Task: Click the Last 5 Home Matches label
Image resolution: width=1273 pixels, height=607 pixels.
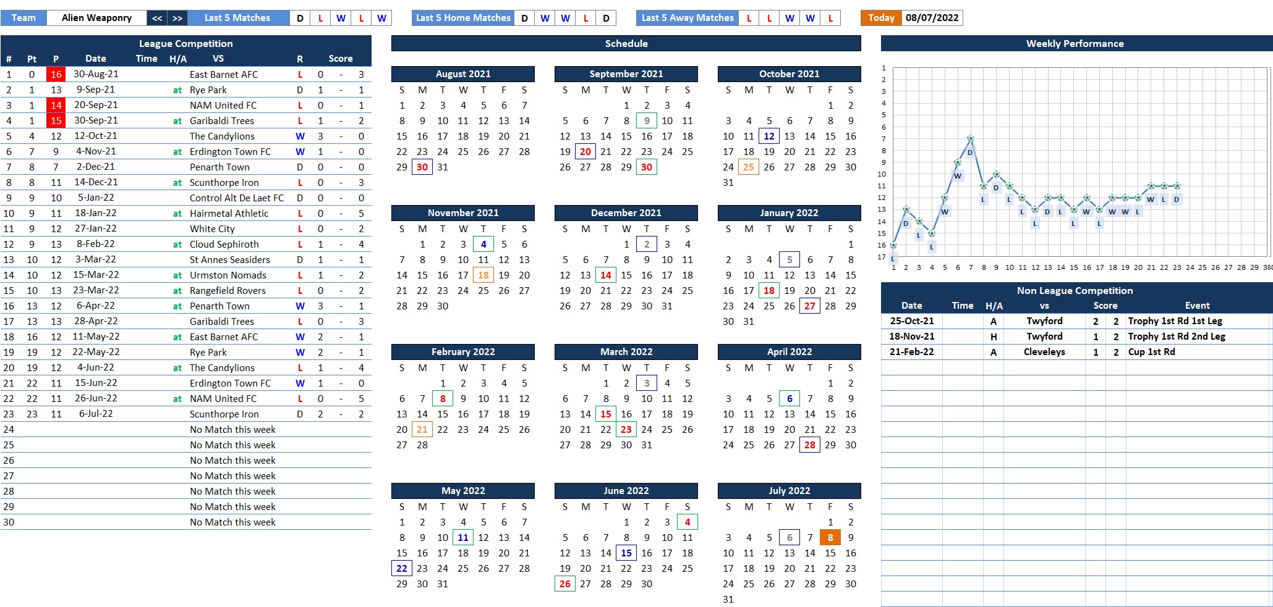Action: click(x=463, y=18)
